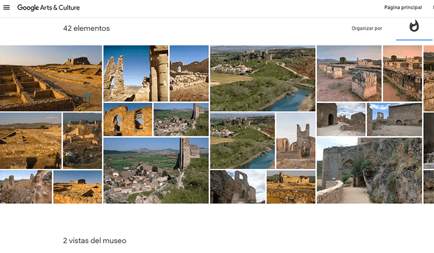Open photo of ruined wall beside stone column
The image size is (434, 253).
(x=136, y=73)
